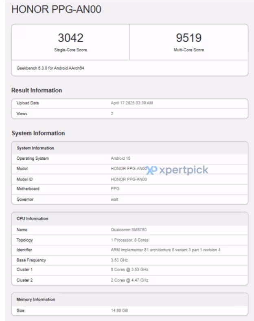Click the Governor label
Viewport: 254px width, 321px height.
(x=25, y=199)
